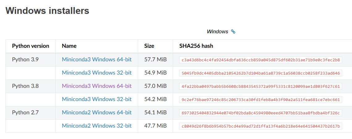Click the permalink chain icon beside Windows
352x139 pixels.
[x=233, y=31]
